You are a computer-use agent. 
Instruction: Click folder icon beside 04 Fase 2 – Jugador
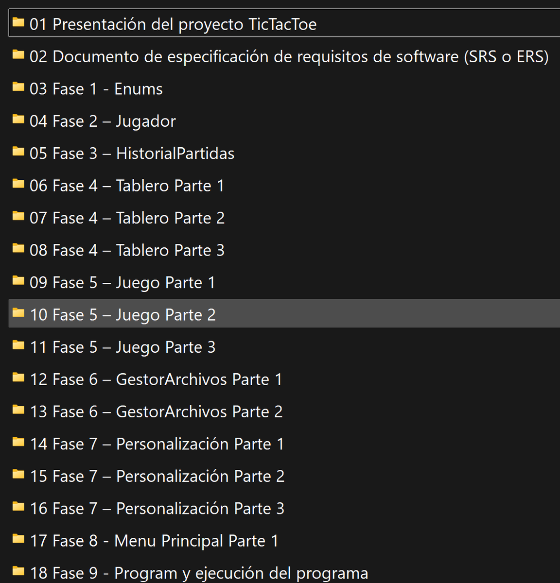(x=18, y=119)
